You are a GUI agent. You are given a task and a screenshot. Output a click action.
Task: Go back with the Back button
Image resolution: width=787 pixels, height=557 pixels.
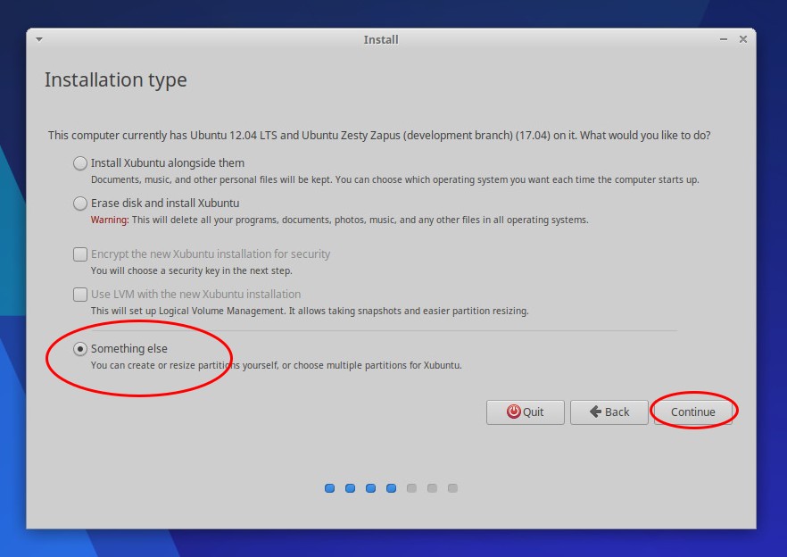point(609,412)
